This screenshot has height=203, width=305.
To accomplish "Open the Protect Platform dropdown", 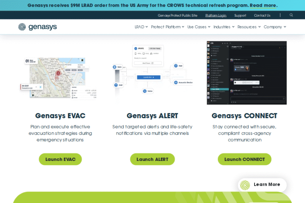I will pyautogui.click(x=167, y=27).
